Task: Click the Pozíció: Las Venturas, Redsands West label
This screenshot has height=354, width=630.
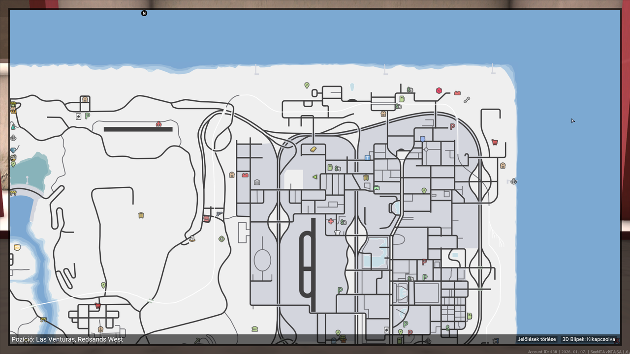Action: (67, 339)
